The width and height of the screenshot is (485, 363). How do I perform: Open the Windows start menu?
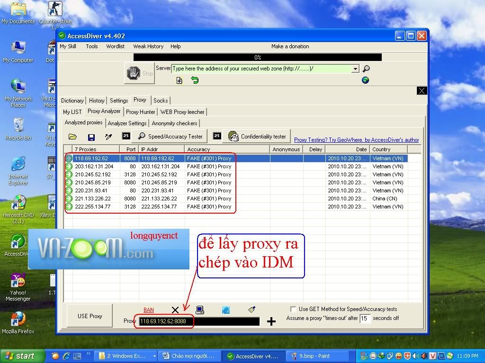tap(22, 356)
